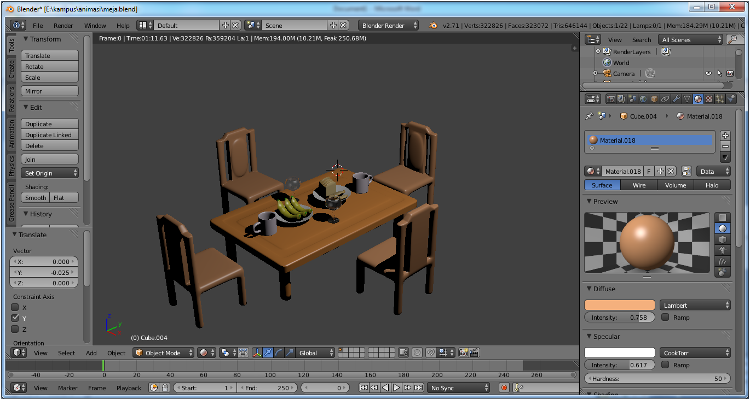
Task: Open the No Sync playback dropdown
Action: (459, 388)
